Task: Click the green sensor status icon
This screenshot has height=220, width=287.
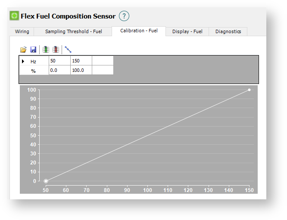Action: [x=14, y=16]
